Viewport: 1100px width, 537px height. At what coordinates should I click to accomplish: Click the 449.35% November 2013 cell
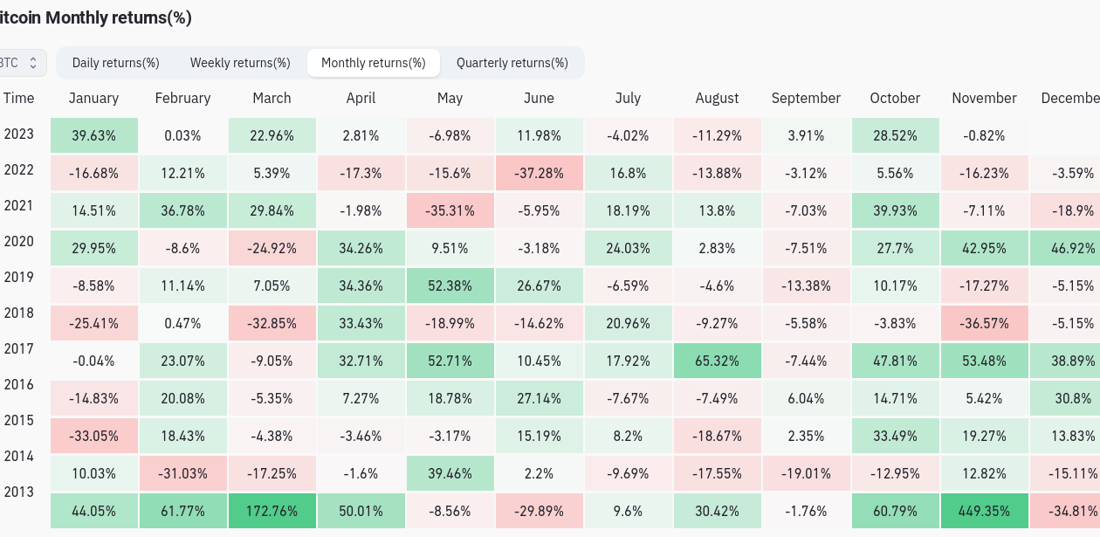click(984, 511)
